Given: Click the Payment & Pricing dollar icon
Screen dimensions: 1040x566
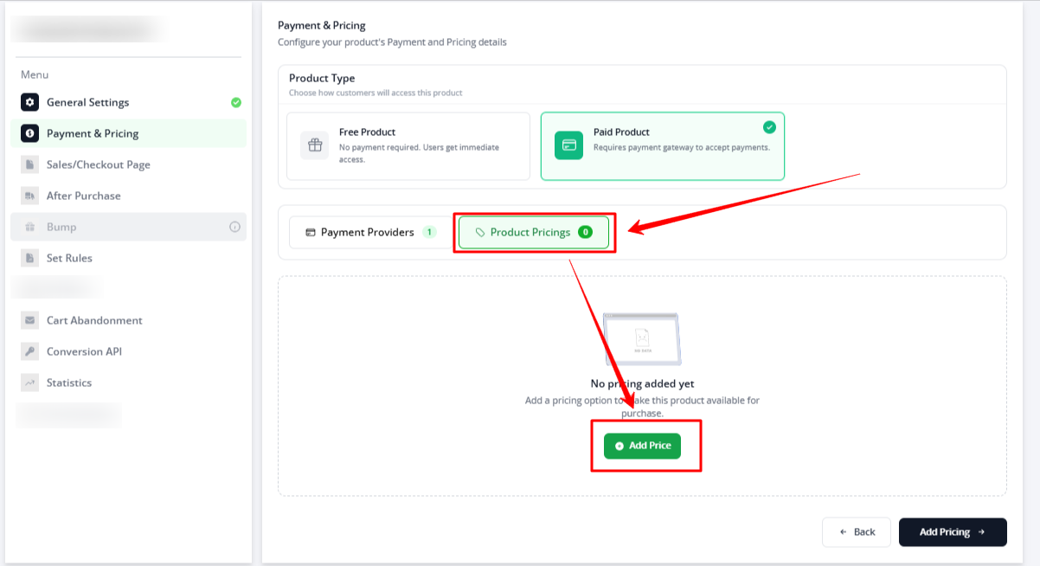Looking at the screenshot, I should [x=30, y=133].
